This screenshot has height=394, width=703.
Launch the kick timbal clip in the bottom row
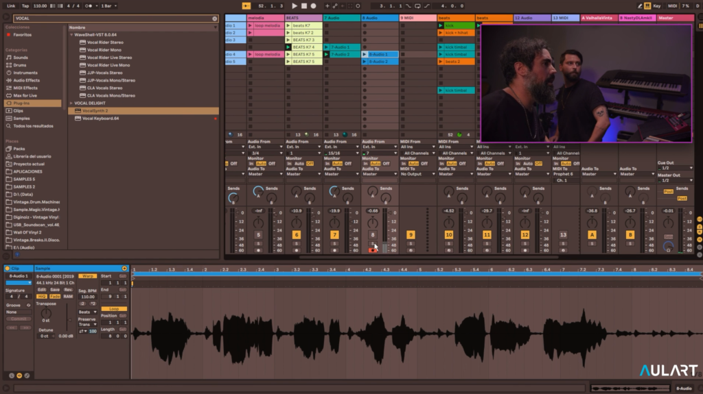pos(441,90)
